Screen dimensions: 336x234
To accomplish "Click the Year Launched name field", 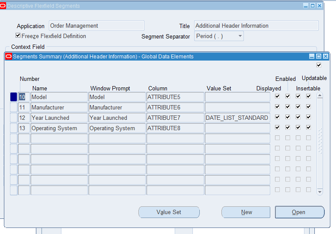I will click(x=59, y=118).
